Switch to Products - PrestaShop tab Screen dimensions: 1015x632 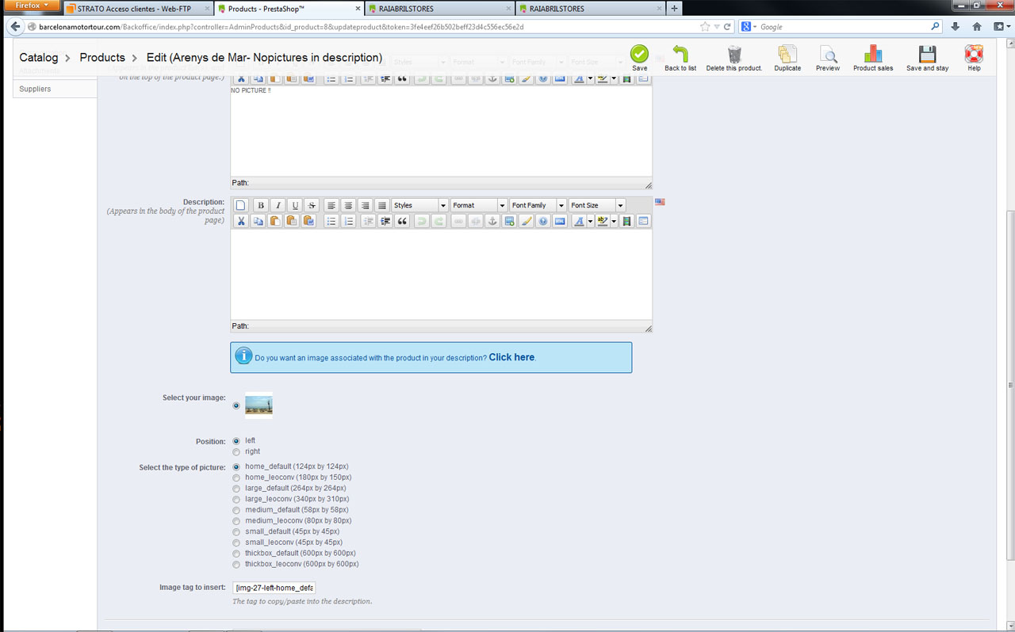[289, 9]
